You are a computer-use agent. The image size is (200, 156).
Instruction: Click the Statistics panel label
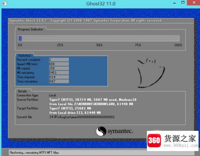click(25, 56)
